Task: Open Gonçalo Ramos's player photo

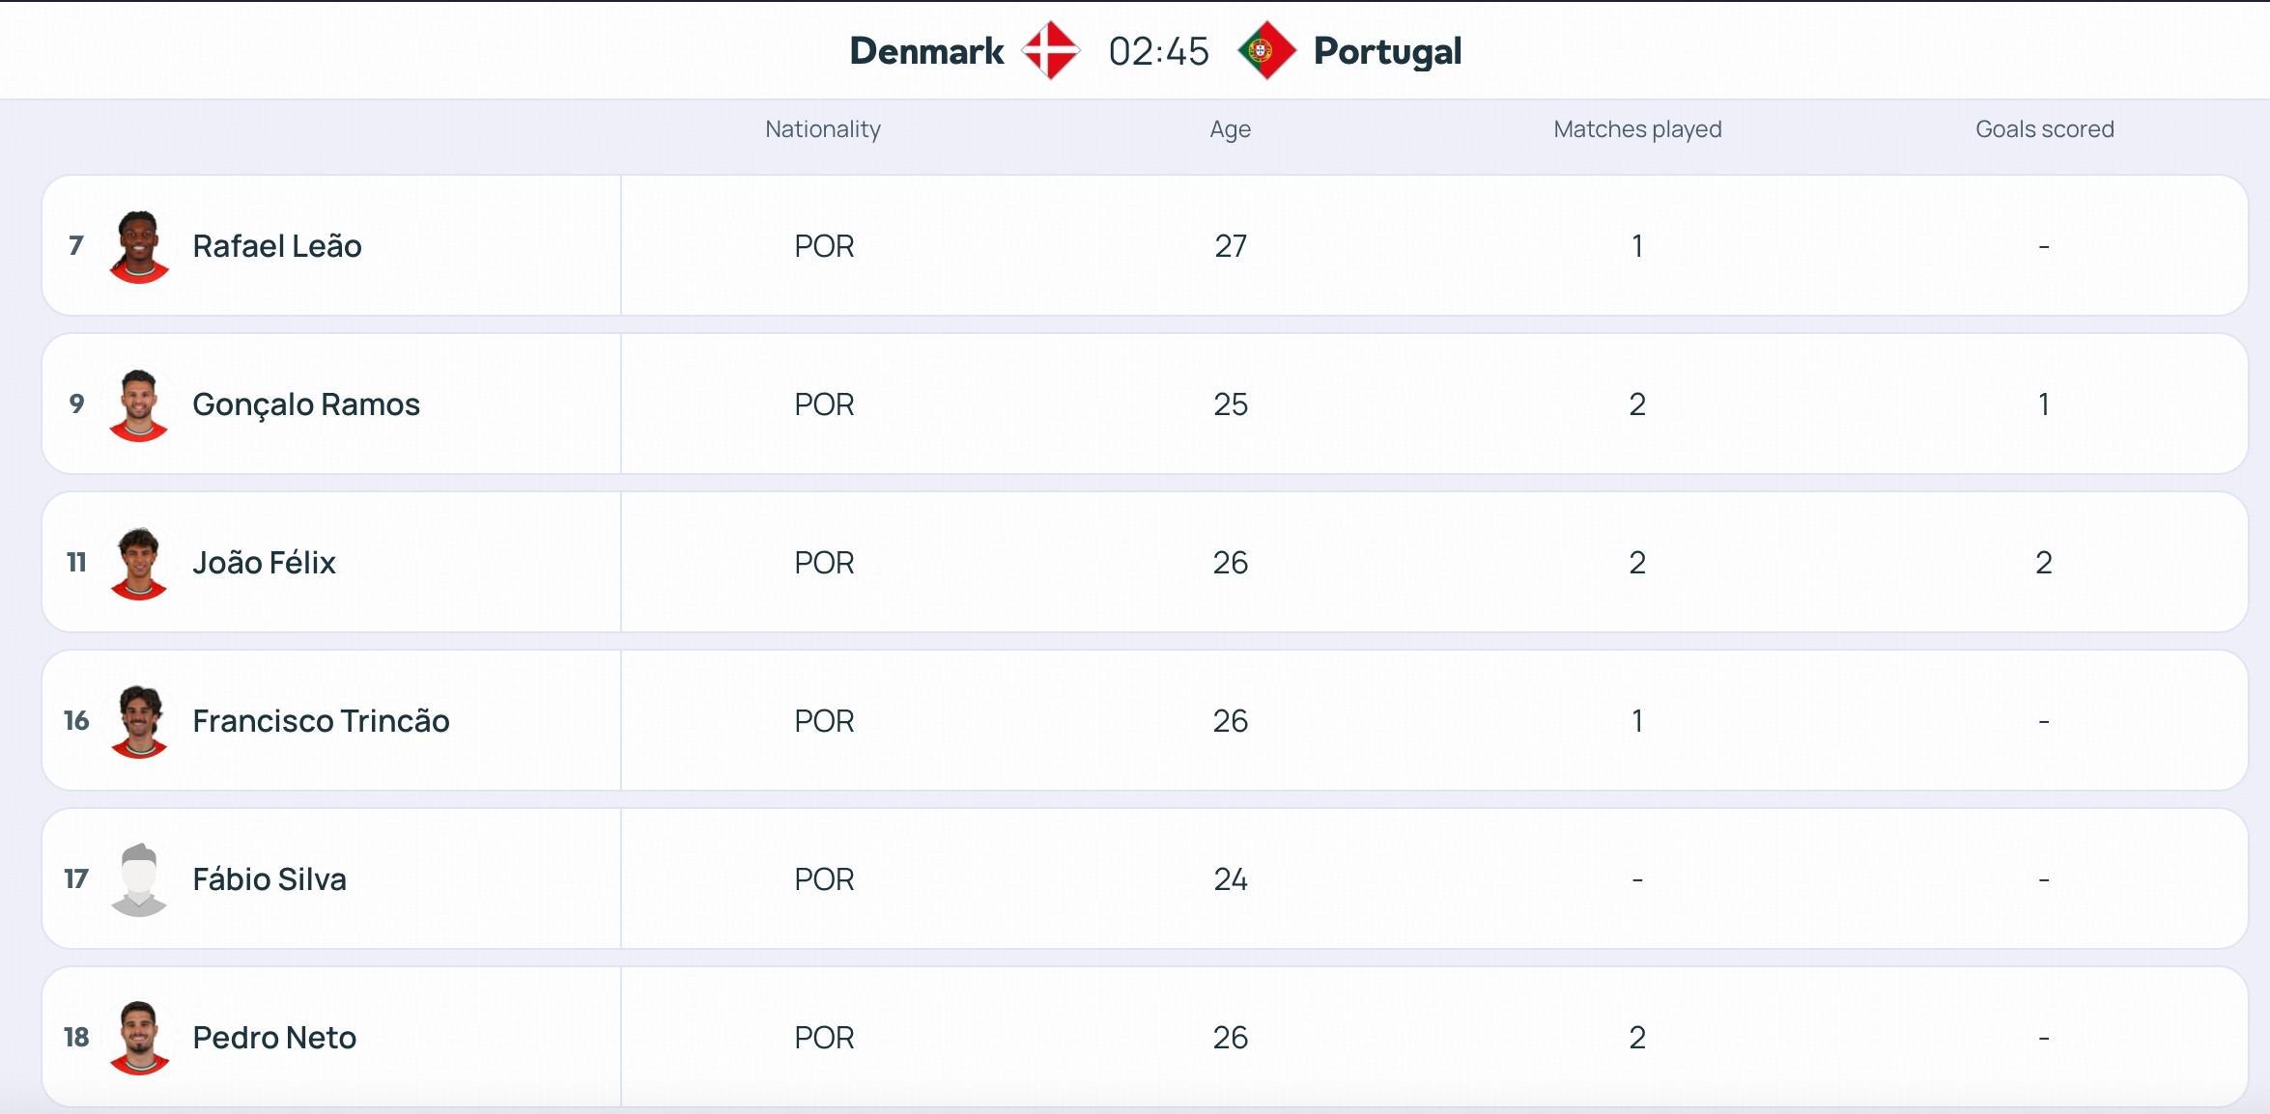Action: [x=139, y=404]
